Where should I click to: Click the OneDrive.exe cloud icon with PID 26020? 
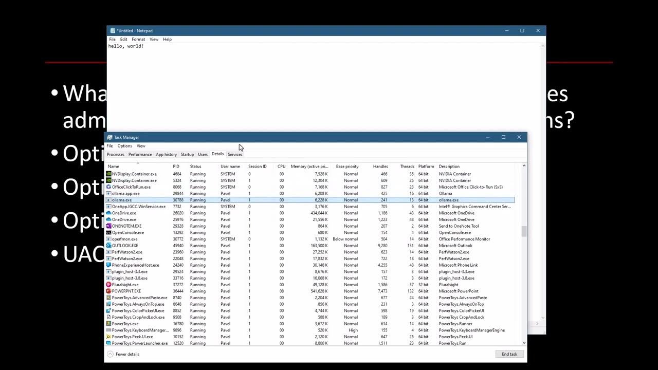pos(108,213)
